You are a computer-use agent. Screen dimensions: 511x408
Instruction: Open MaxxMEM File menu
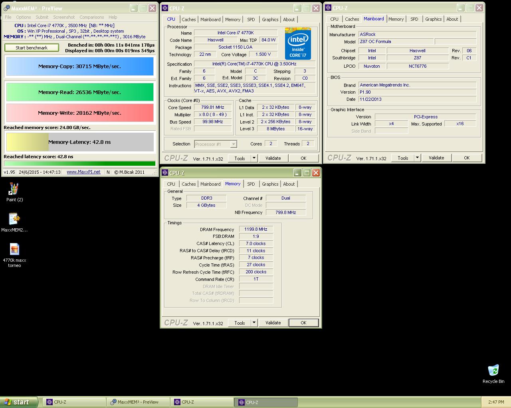pyautogui.click(x=8, y=17)
